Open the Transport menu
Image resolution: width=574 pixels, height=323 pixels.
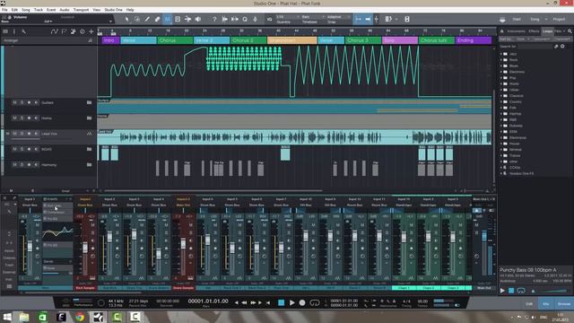click(x=82, y=10)
